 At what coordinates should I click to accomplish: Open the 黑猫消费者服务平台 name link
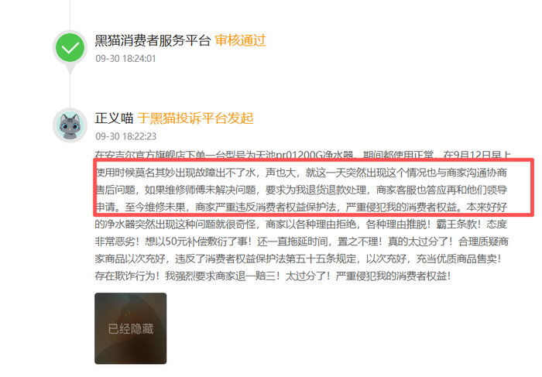click(x=153, y=40)
